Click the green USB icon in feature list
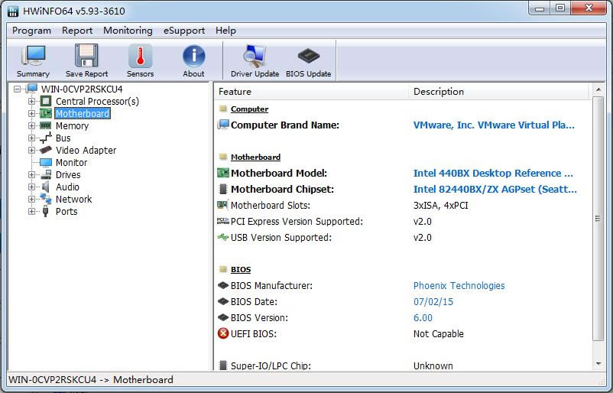Screen dimensions: 613x393 pos(223,237)
